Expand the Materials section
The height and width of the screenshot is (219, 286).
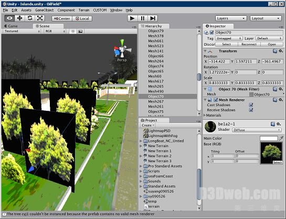213,115
